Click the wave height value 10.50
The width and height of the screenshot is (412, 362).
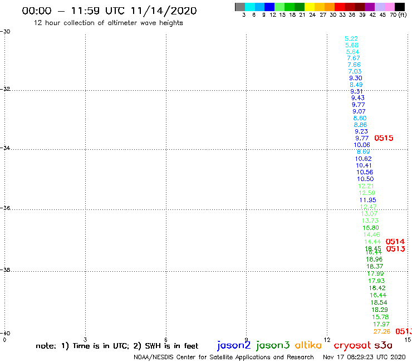pyautogui.click(x=365, y=179)
